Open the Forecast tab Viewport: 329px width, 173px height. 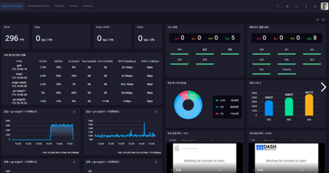[88, 6]
